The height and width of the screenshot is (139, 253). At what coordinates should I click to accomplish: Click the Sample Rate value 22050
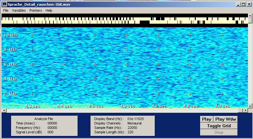pos(132,128)
